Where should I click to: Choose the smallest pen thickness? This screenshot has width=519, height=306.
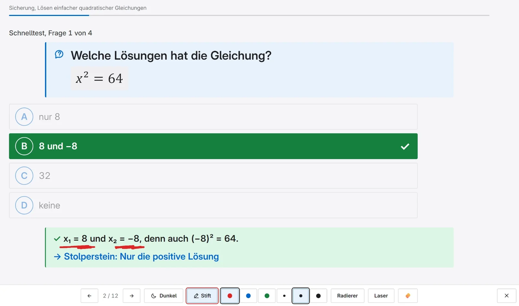point(284,296)
